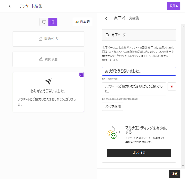The image size is (185, 179).
Task: Click the back arrow beside アンケート編集
Action: [x=10, y=6]
